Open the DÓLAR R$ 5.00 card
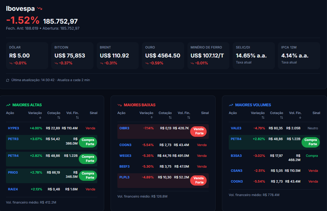 (27, 56)
